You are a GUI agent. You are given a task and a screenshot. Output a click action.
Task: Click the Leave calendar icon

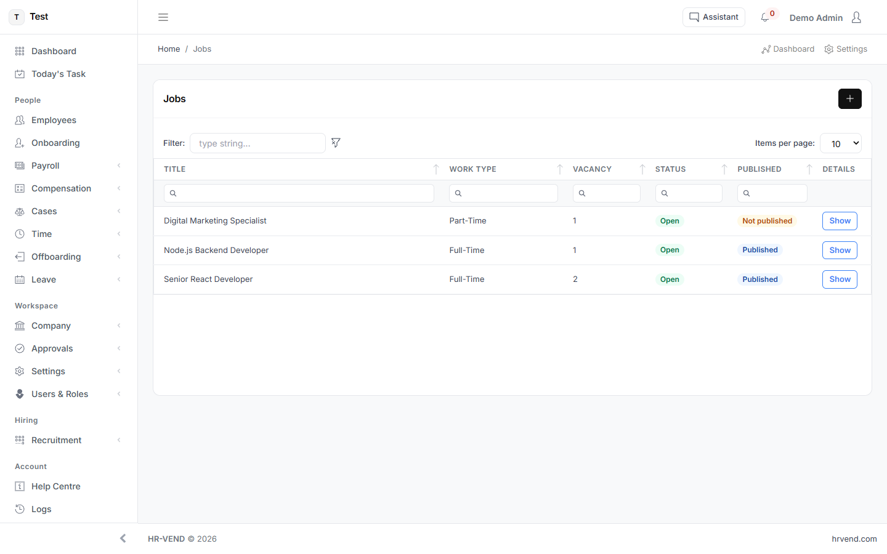click(x=20, y=279)
